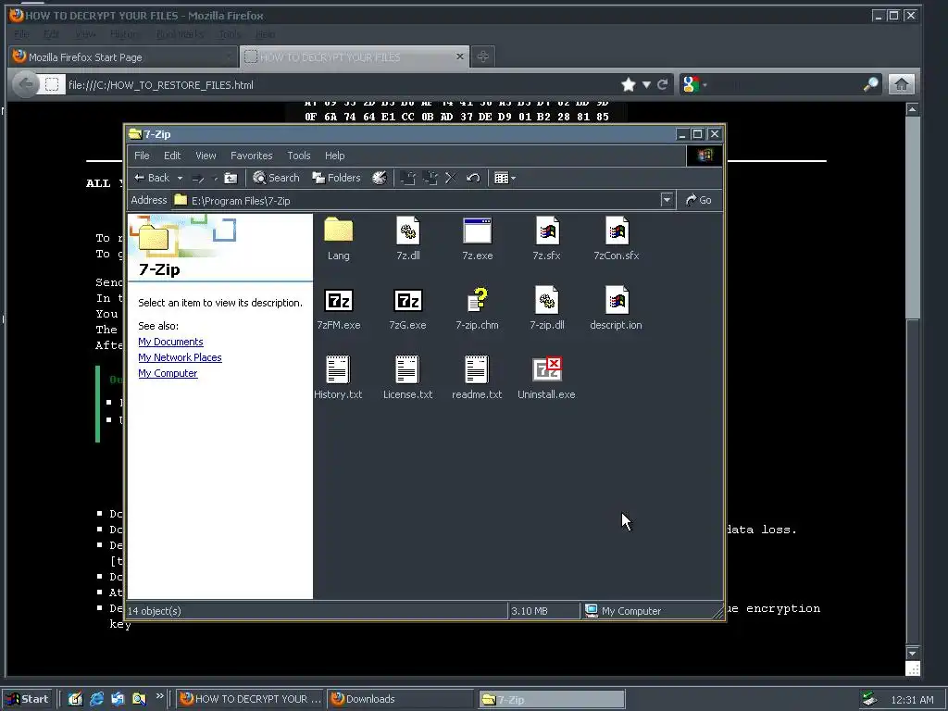Select the descript.ion file icon
This screenshot has height=711, width=948.
click(616, 300)
